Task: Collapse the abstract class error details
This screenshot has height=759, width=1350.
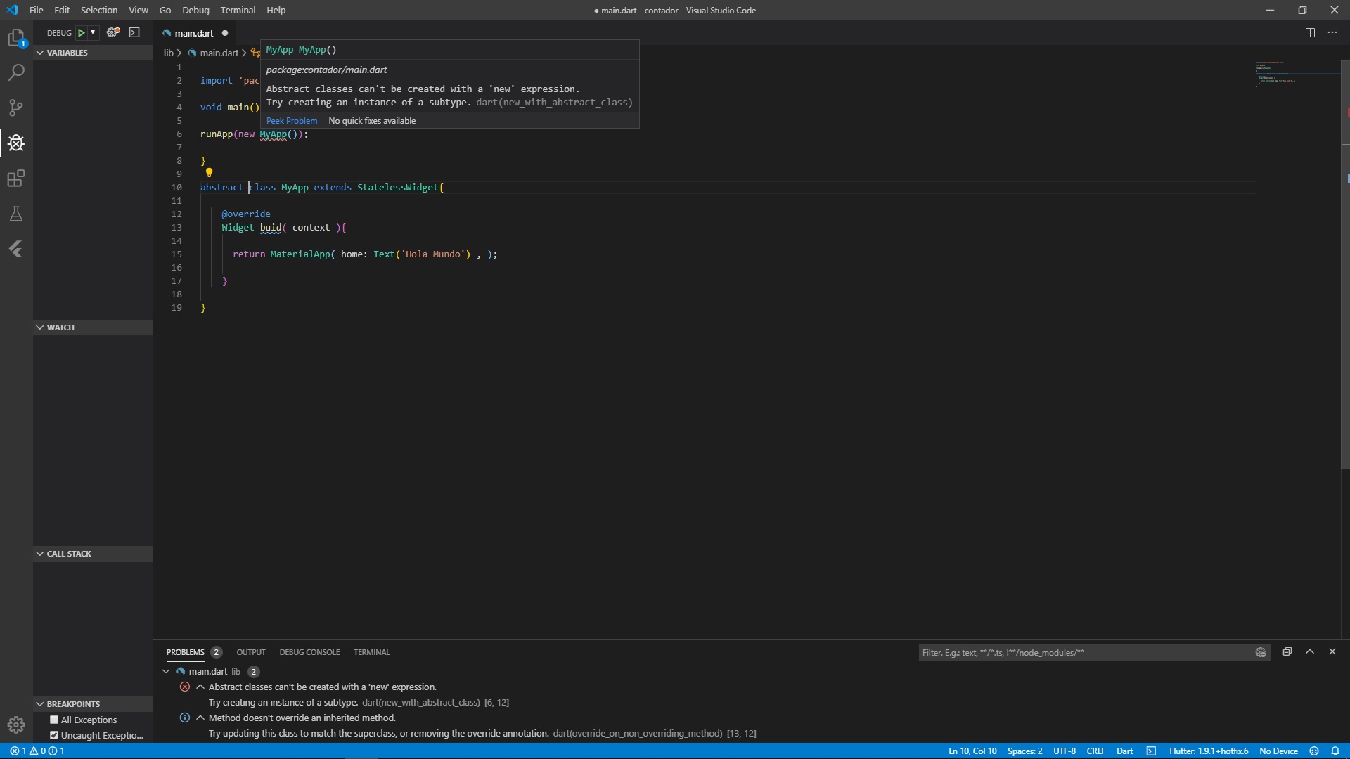Action: [200, 687]
